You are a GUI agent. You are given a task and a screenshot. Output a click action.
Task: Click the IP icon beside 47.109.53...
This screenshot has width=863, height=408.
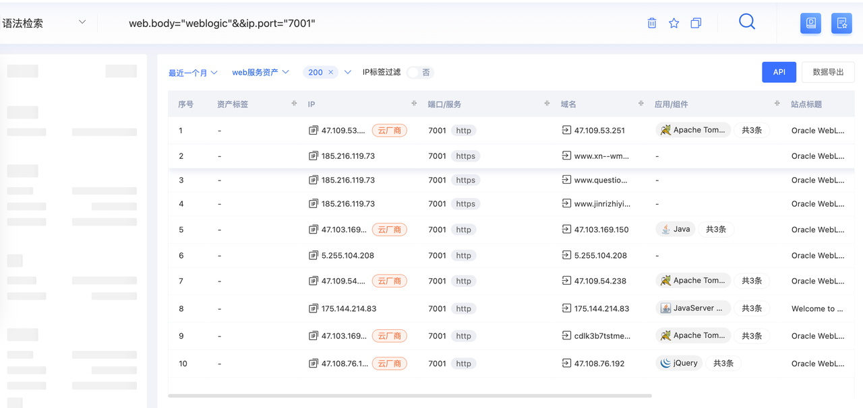click(x=313, y=130)
